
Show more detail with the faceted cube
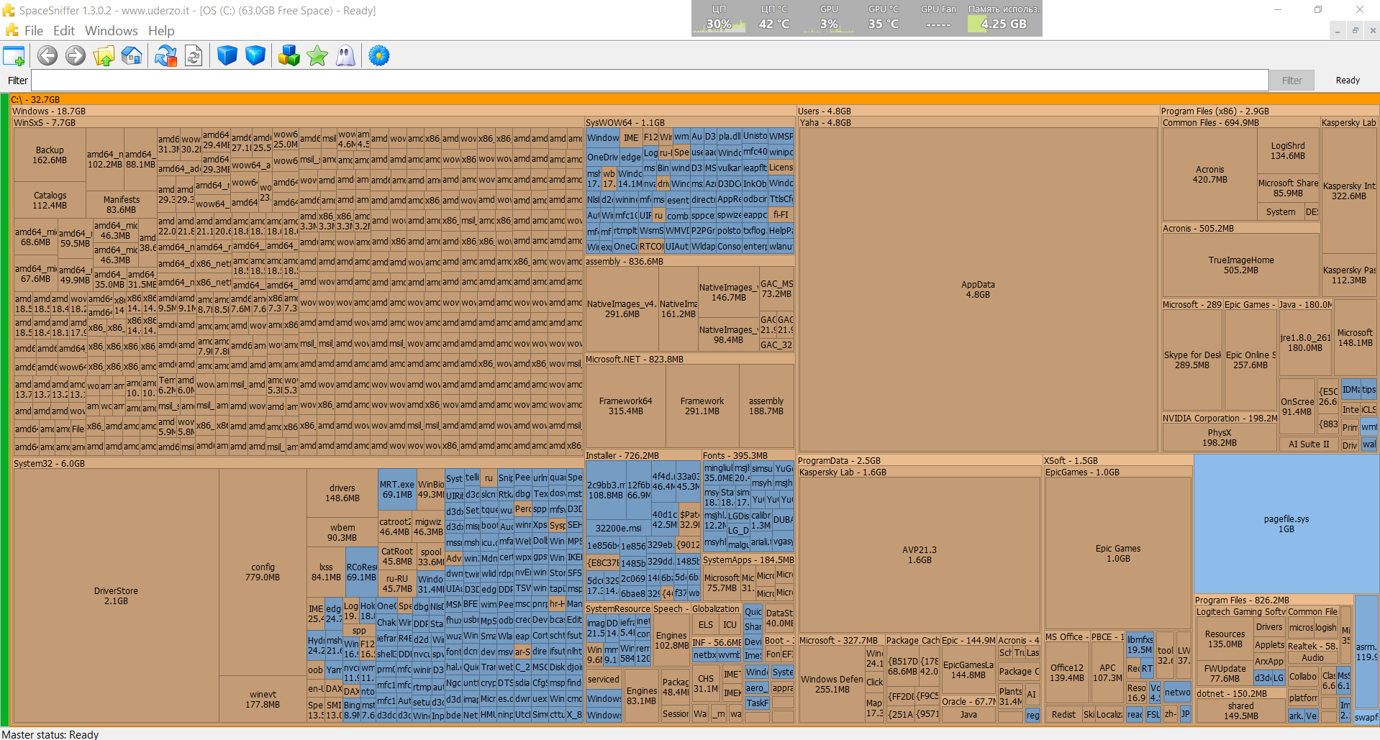click(255, 55)
